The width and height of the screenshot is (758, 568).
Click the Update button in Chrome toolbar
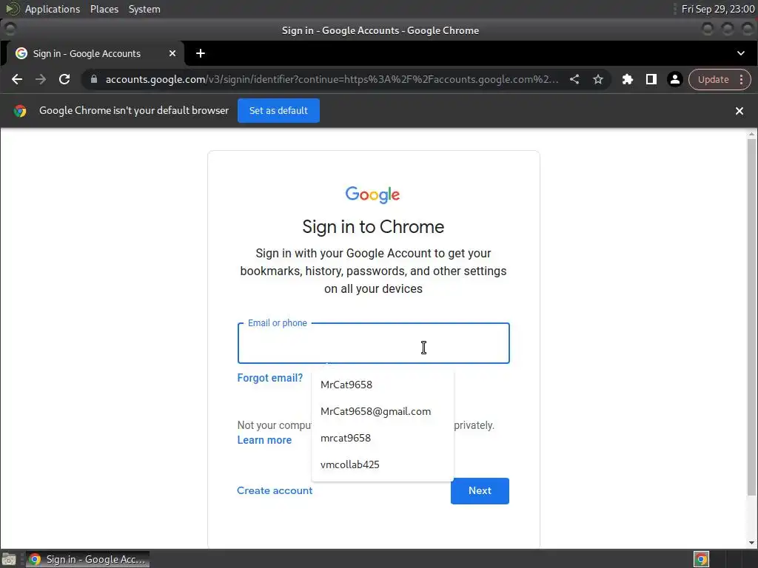pyautogui.click(x=713, y=80)
